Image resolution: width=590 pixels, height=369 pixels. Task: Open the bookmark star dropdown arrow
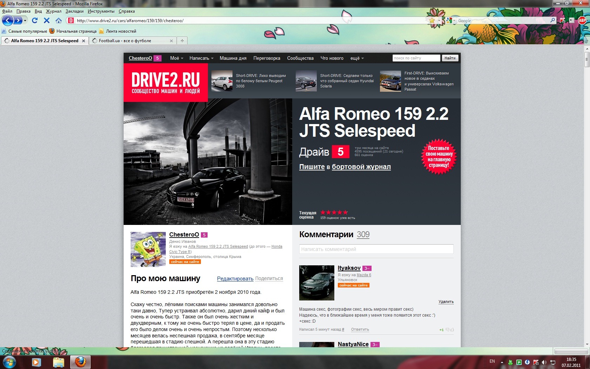[x=439, y=21]
